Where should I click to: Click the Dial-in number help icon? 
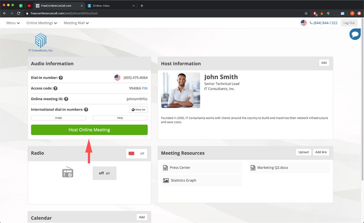tap(61, 78)
